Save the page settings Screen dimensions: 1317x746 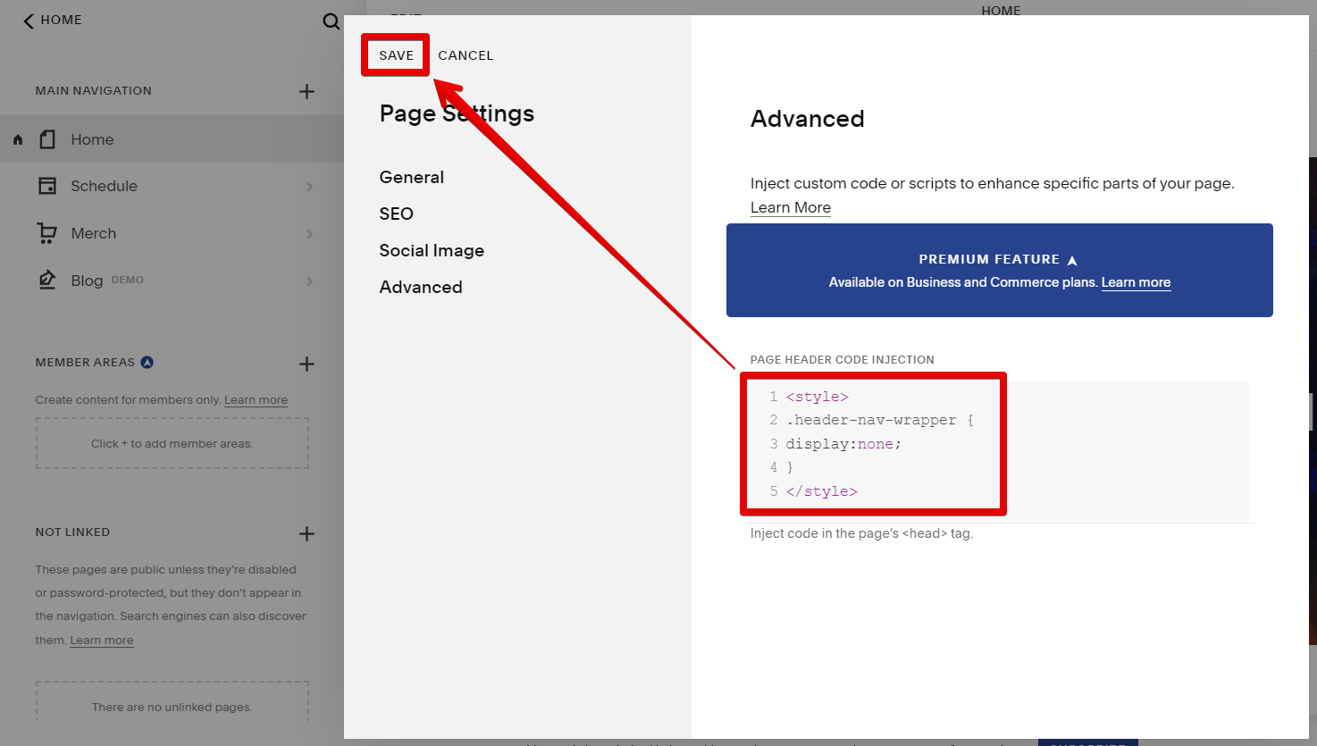click(396, 55)
